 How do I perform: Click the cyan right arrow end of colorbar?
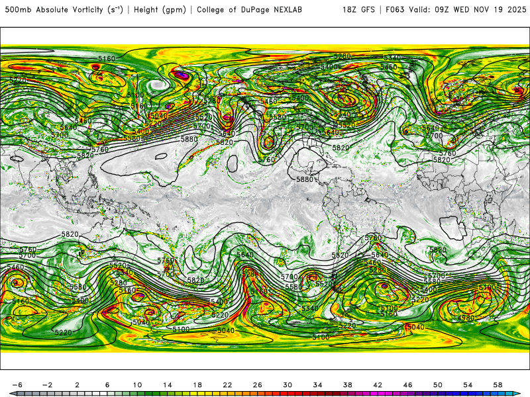pyautogui.click(x=517, y=394)
